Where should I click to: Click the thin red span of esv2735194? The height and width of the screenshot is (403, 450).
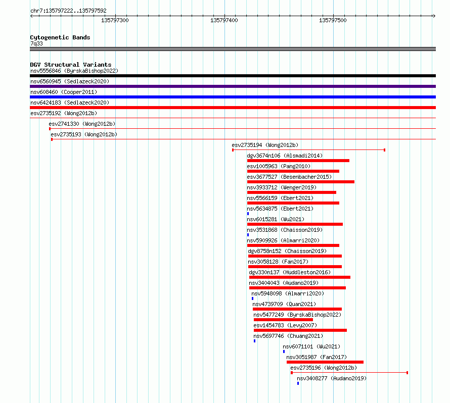(308, 150)
